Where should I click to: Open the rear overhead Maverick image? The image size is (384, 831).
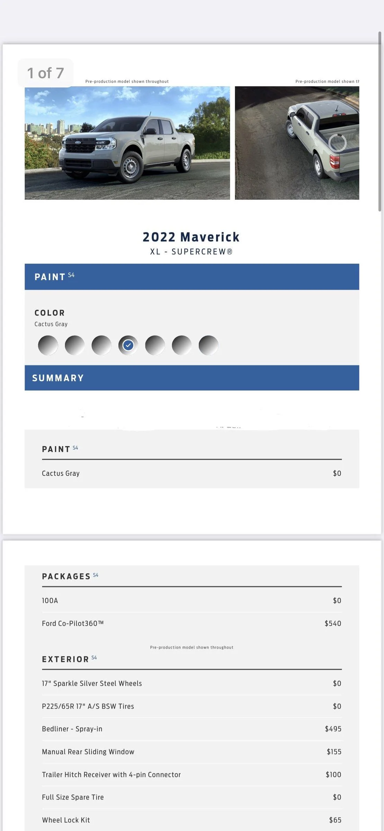297,143
